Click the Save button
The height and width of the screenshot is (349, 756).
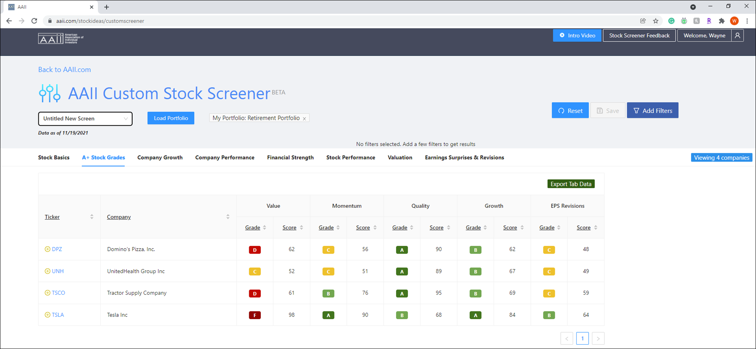tap(608, 111)
